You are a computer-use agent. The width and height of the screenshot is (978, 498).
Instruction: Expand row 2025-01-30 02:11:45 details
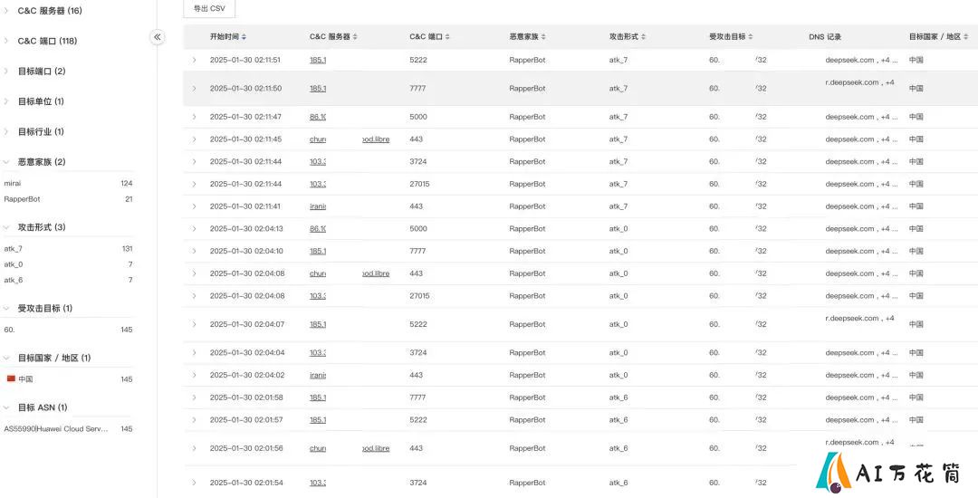[x=194, y=139]
